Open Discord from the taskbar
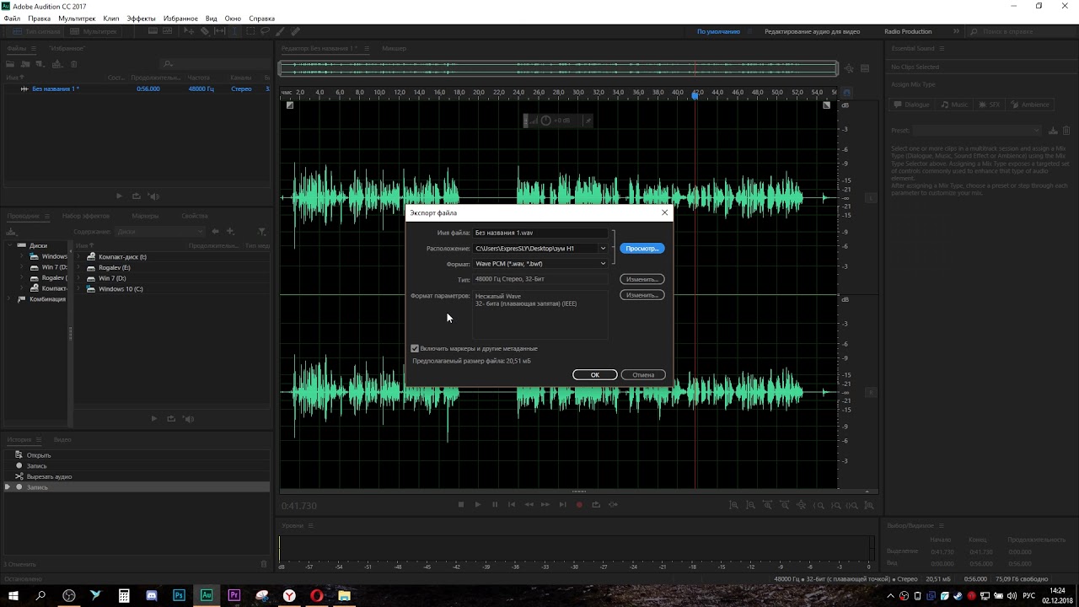Screen dimensions: 1079x607 tap(152, 595)
